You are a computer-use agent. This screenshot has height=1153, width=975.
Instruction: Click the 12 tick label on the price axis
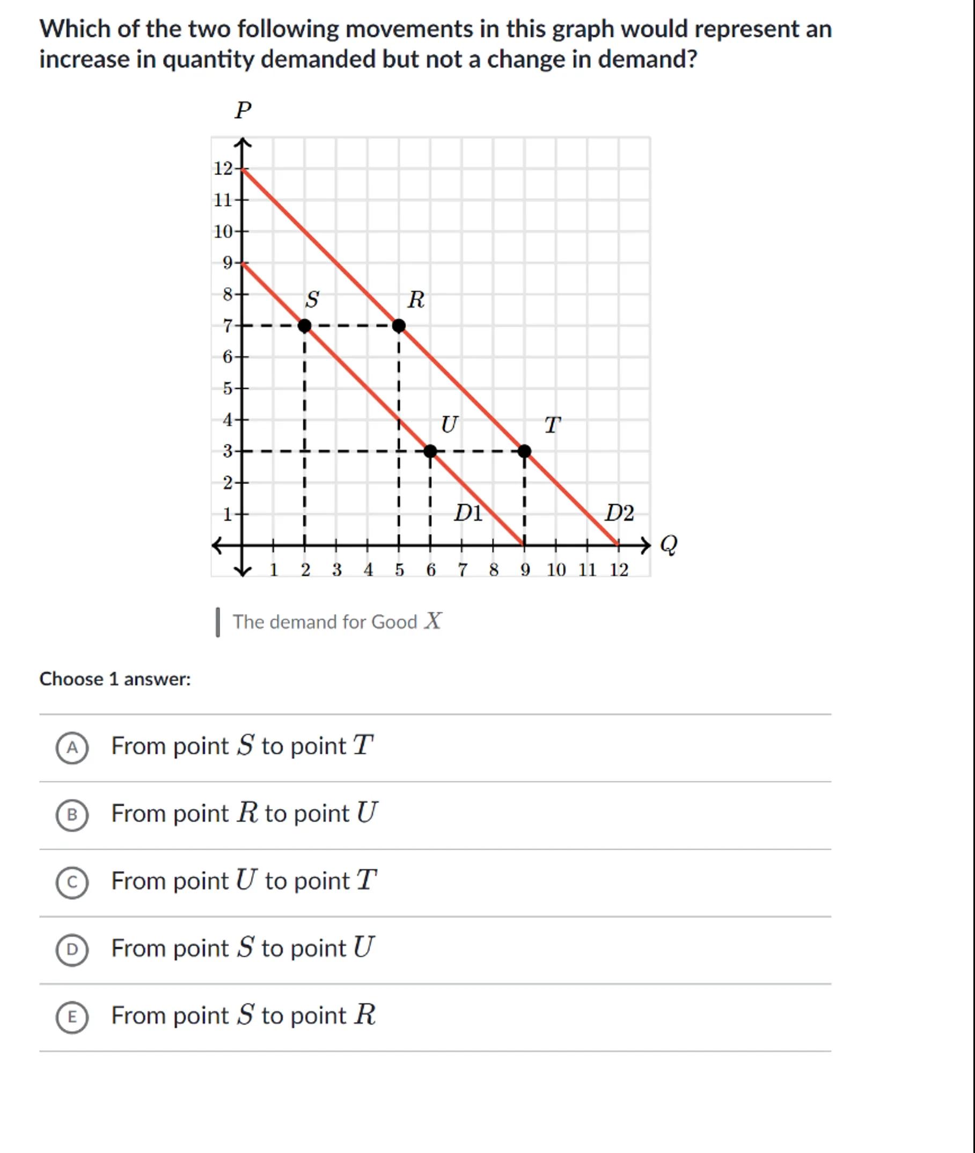(223, 168)
